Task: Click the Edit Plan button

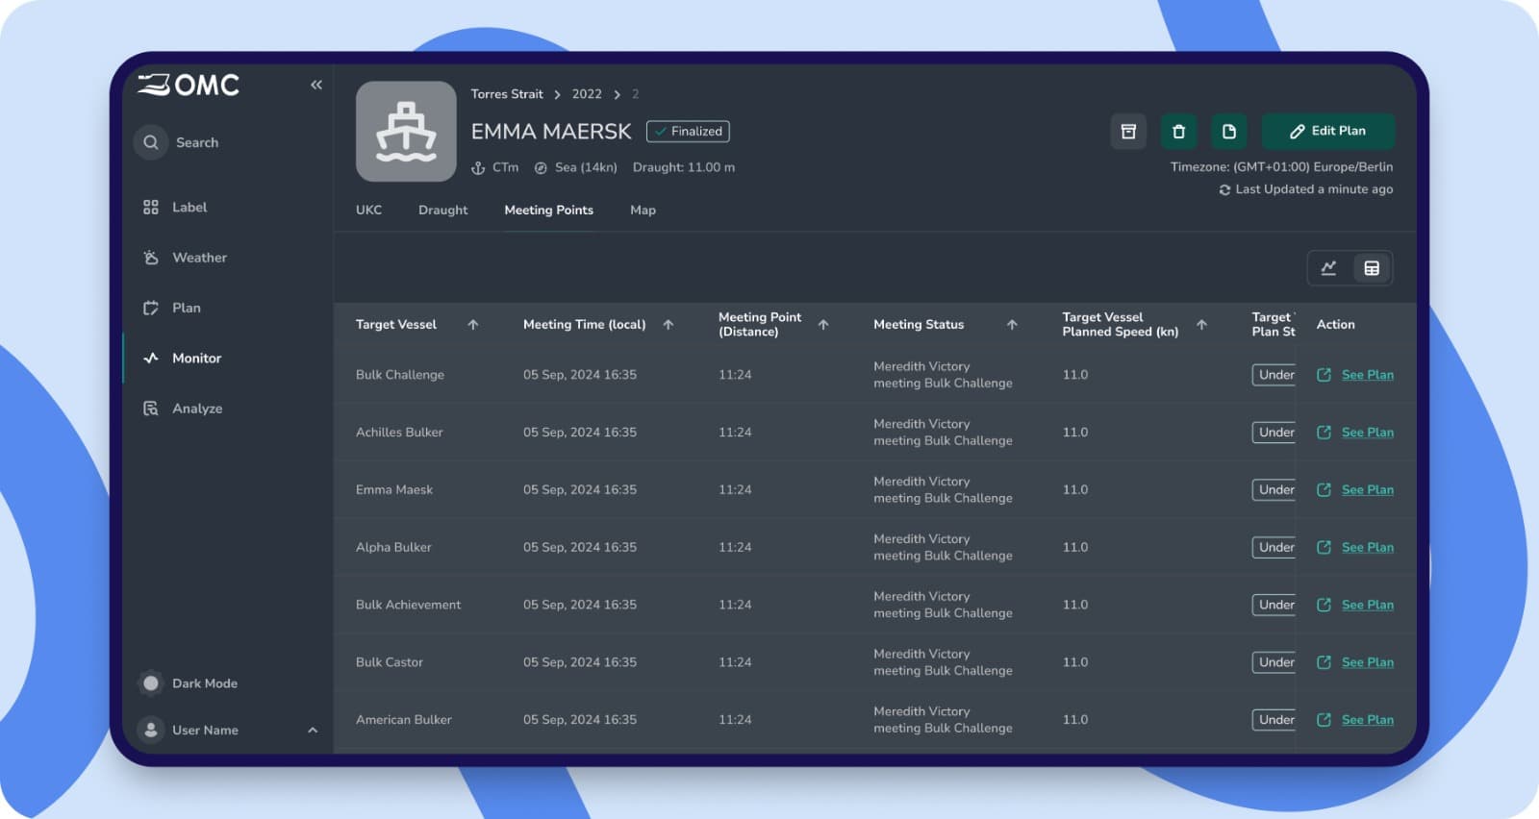Action: coord(1328,132)
